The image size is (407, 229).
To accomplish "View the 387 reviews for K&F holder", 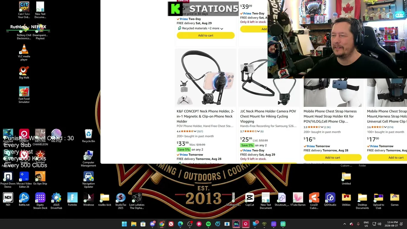I will [x=200, y=131].
